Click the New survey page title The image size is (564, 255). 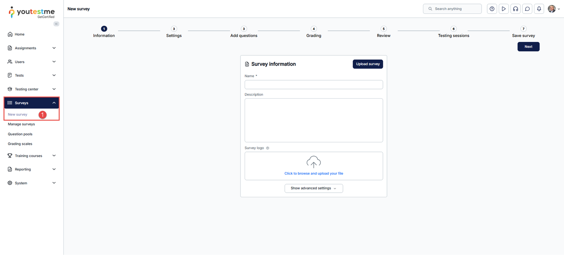coord(79,9)
